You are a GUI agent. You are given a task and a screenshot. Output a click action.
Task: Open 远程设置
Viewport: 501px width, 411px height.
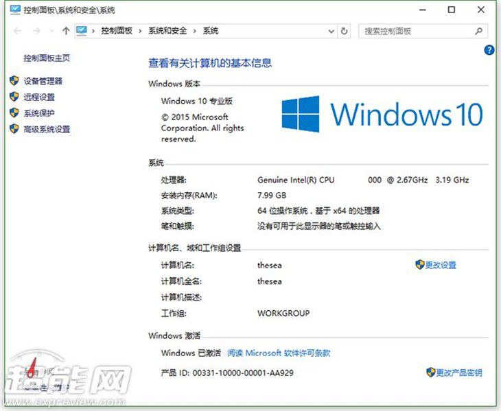pos(39,97)
